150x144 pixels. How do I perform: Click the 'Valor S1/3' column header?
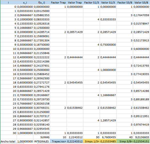pos(108,2)
